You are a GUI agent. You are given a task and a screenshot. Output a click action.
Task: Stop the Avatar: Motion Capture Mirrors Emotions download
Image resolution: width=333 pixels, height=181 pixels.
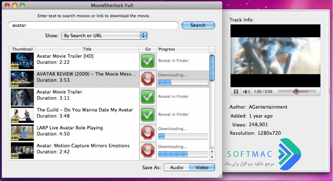(148, 151)
